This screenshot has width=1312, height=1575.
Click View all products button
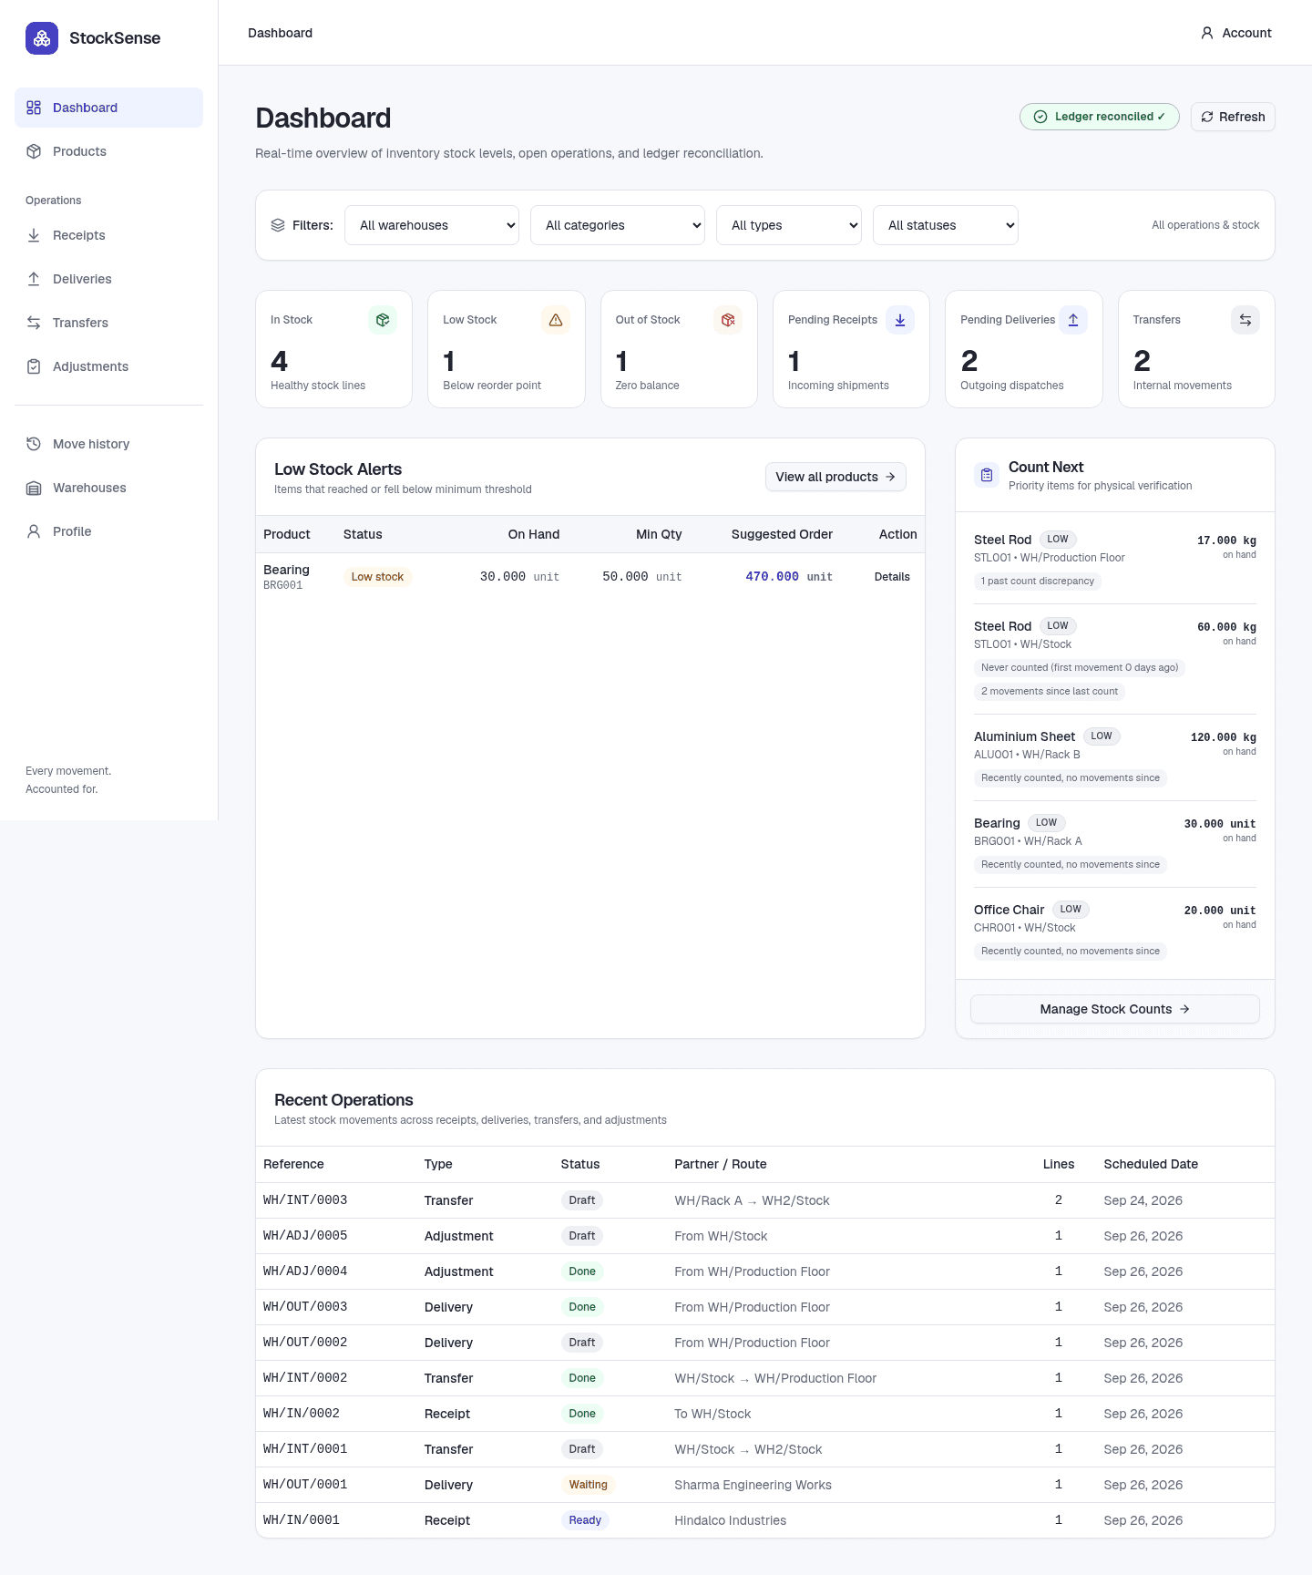pyautogui.click(x=835, y=477)
